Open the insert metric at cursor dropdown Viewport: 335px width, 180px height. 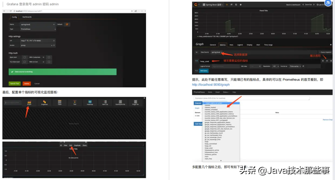click(x=221, y=103)
